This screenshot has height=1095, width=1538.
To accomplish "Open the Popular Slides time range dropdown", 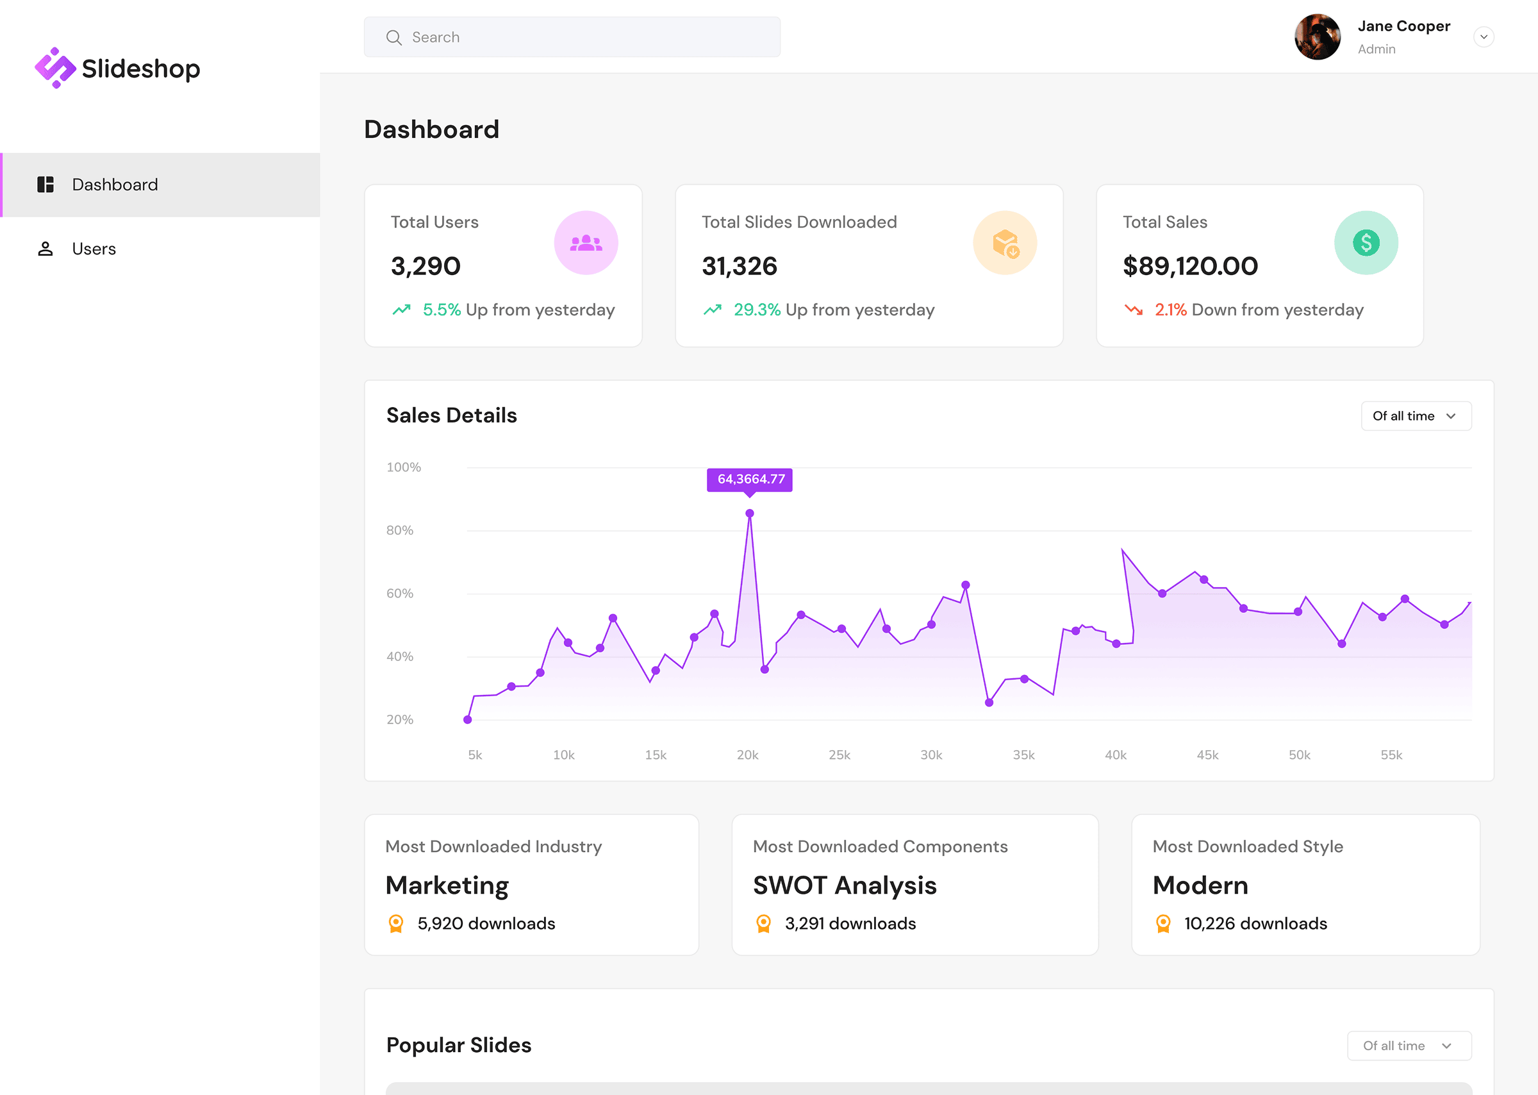I will tap(1409, 1045).
